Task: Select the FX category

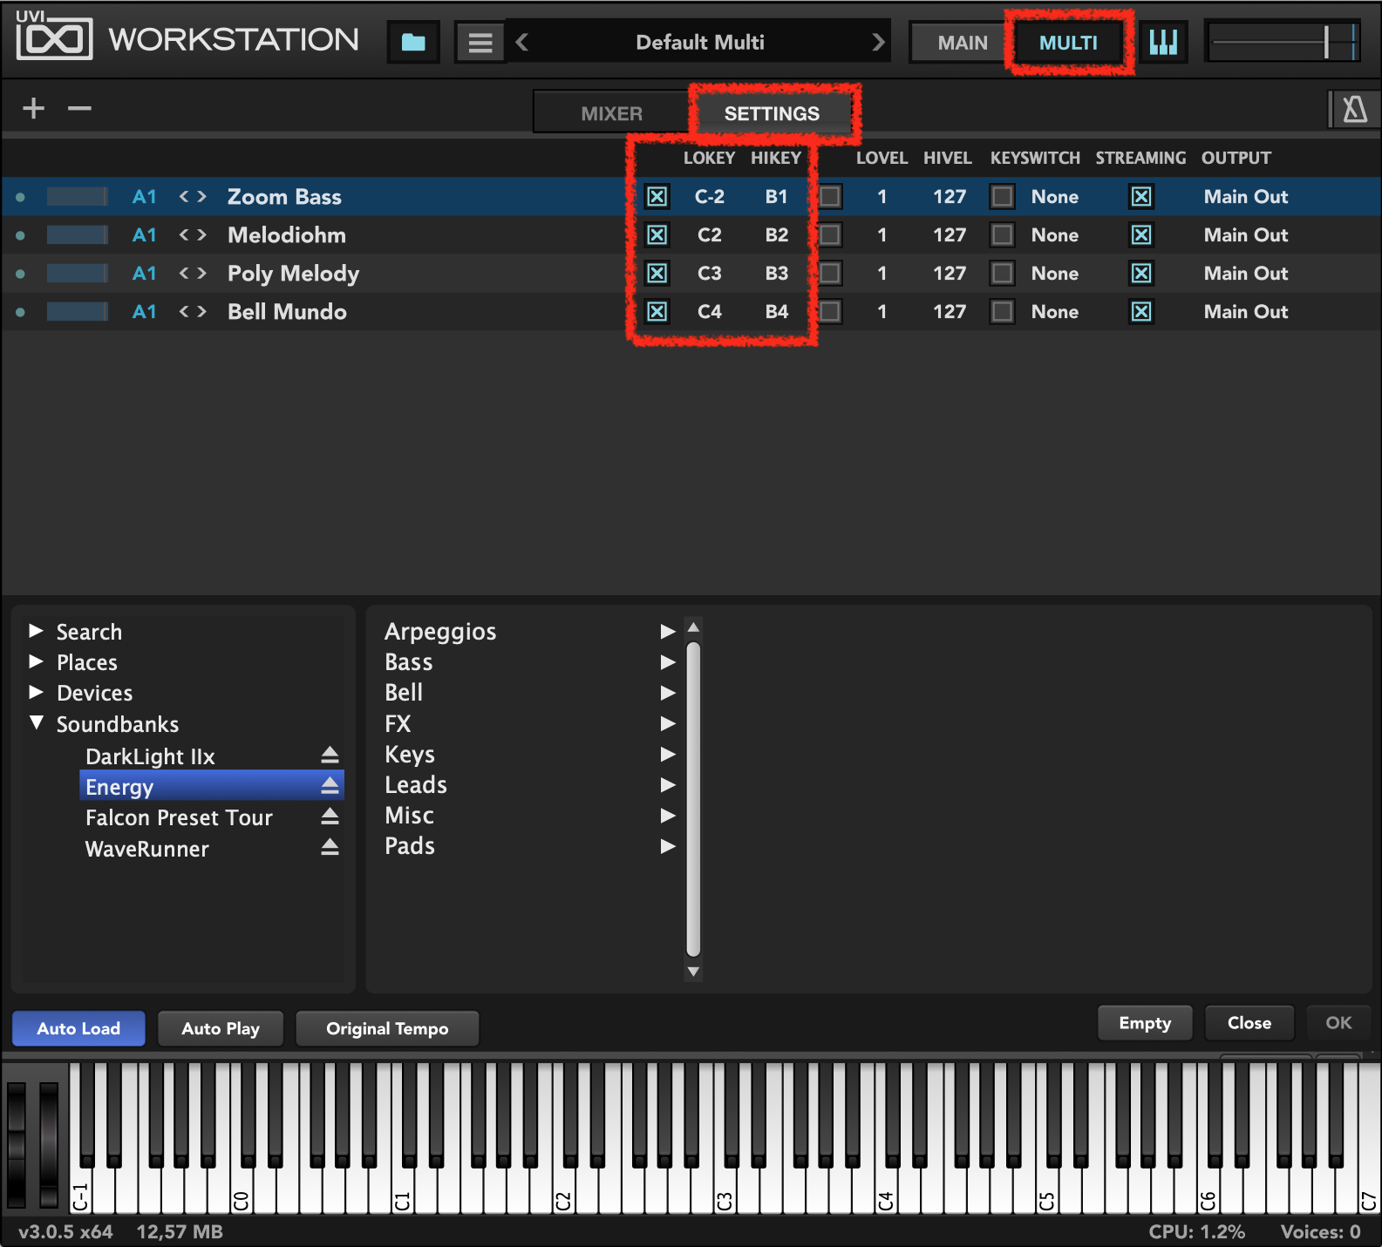Action: (x=398, y=723)
